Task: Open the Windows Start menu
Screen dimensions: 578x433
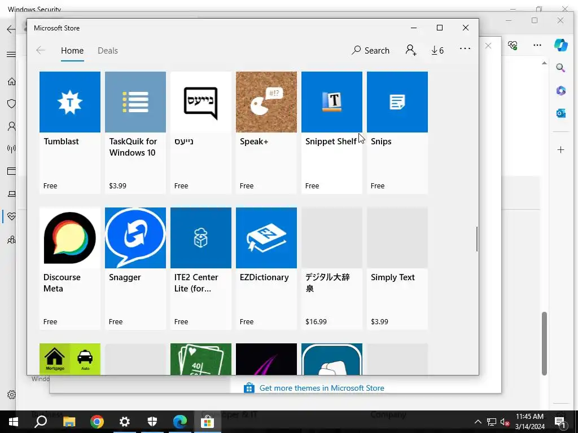Action: [14, 422]
